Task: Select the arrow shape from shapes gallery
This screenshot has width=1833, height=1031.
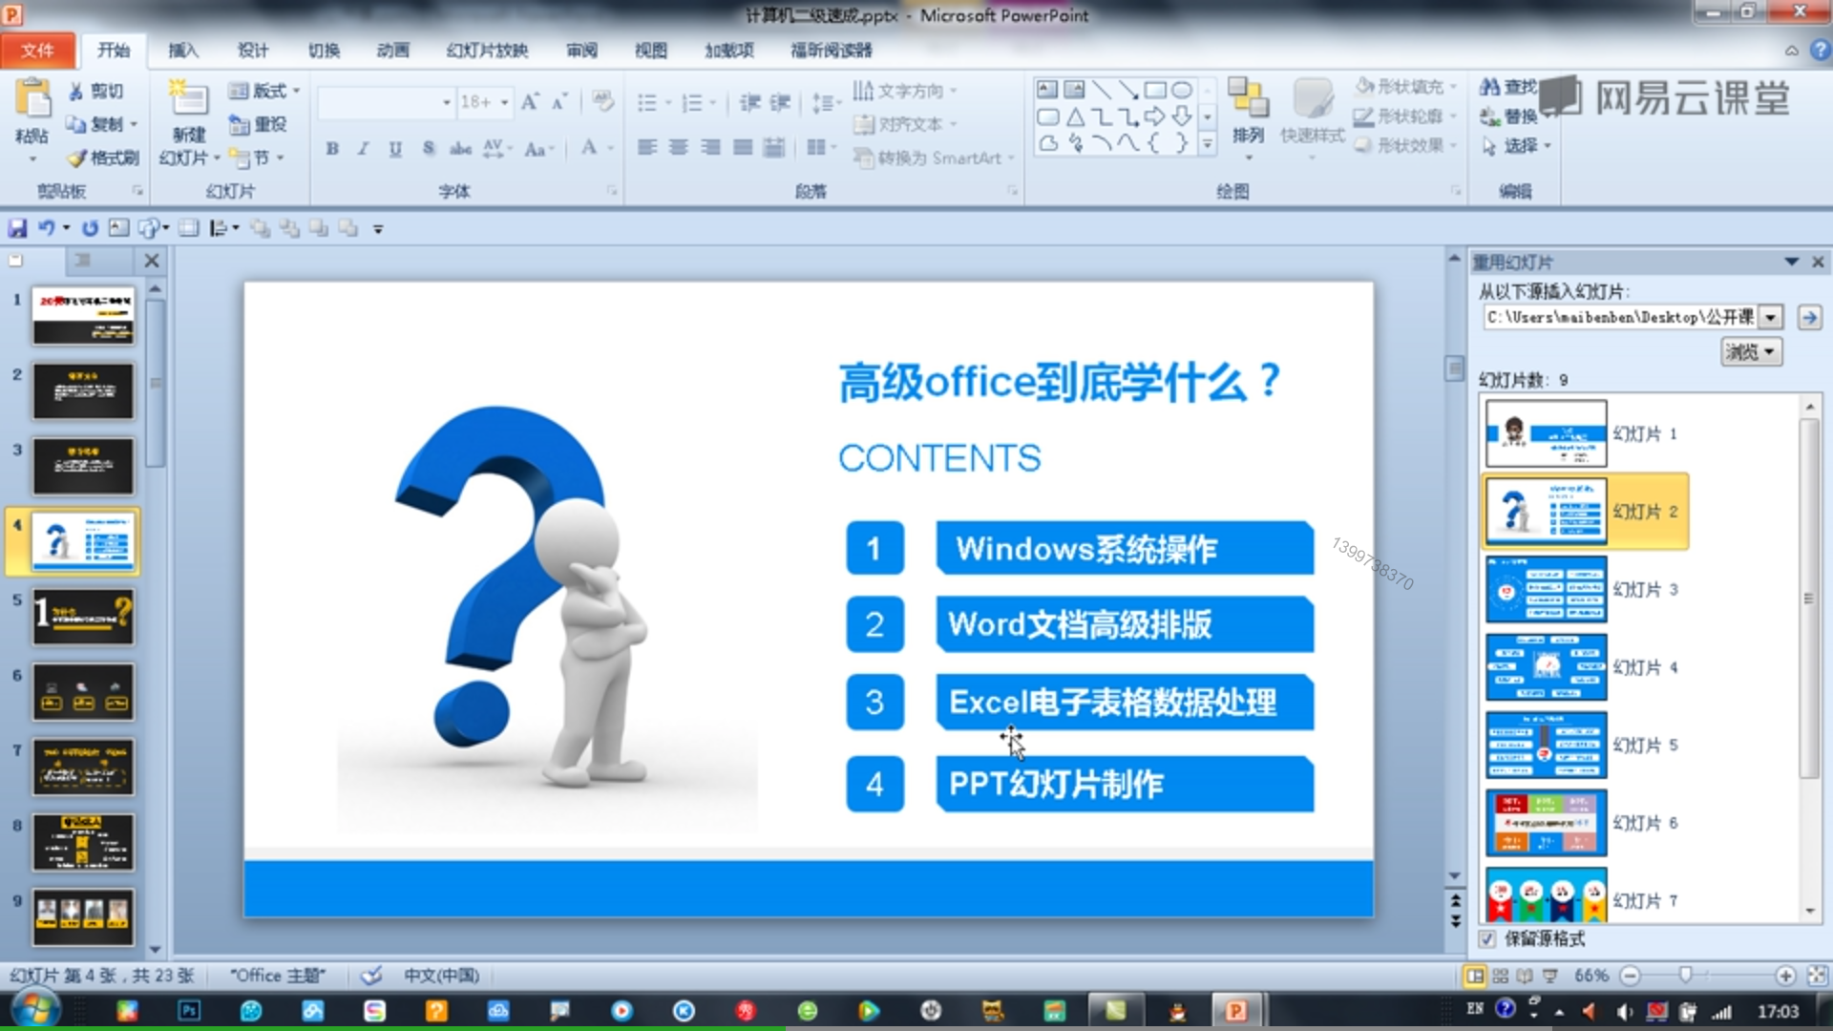Action: tap(1155, 117)
